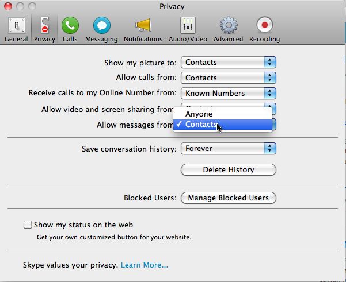Click Manage Blocked Users button
Viewport: 346px width, 282px height.
(229, 198)
